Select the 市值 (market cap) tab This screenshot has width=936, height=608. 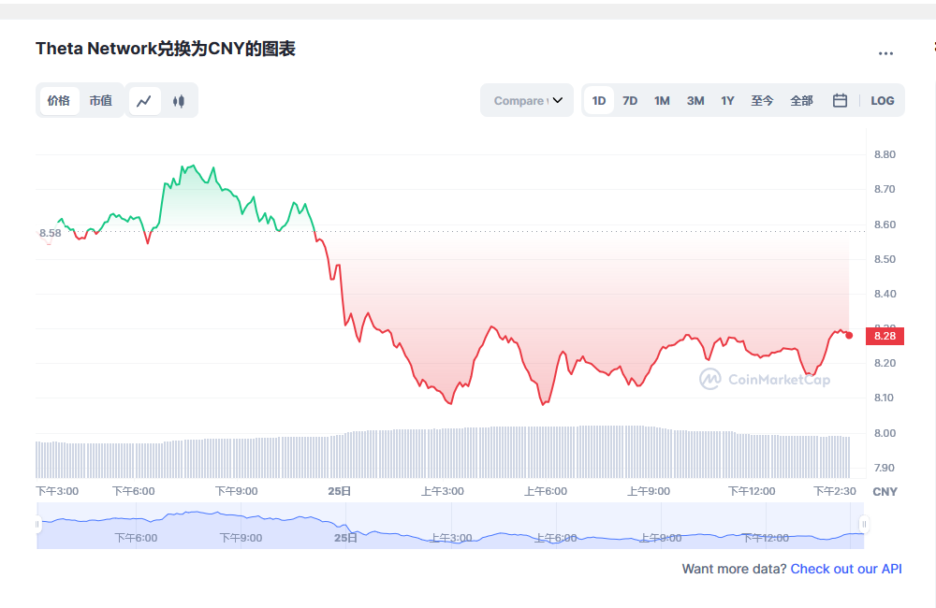(101, 101)
